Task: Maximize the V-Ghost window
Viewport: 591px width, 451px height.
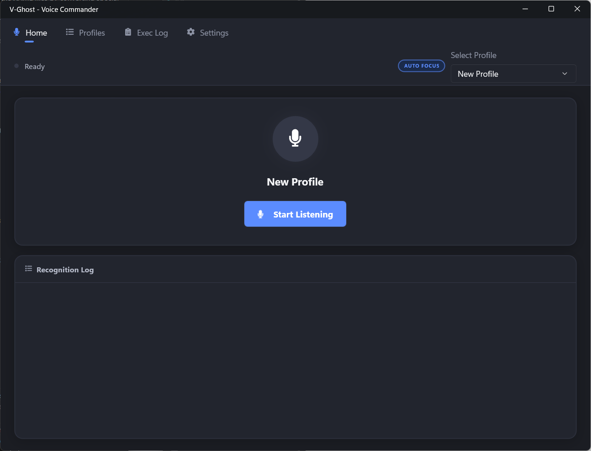Action: (x=551, y=9)
